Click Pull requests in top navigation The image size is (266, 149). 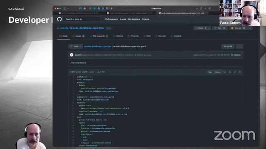111,19
